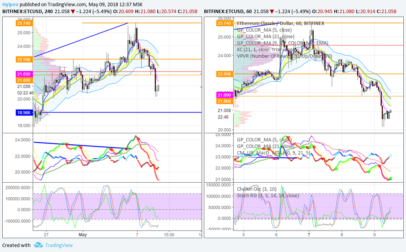Click the 15:00 label on the 240 time axis
This screenshot has width=406, height=252.
[x=169, y=235]
